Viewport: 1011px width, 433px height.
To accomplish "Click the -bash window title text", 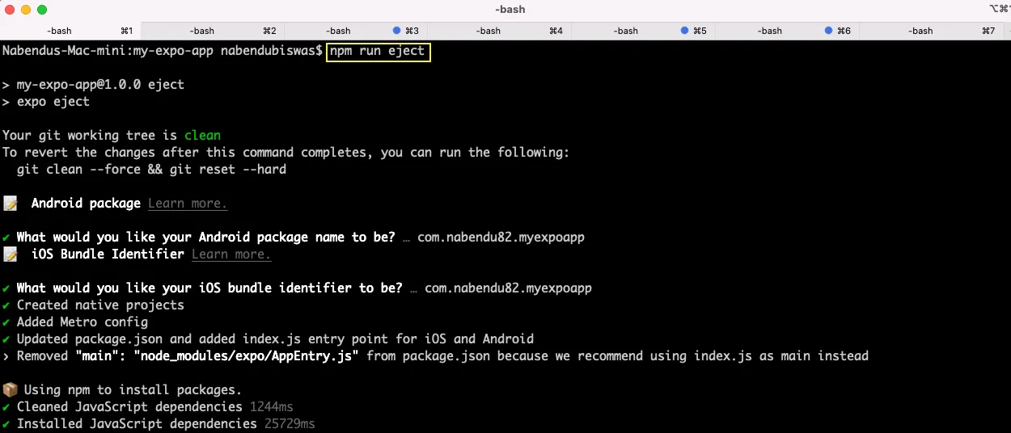I will click(510, 10).
